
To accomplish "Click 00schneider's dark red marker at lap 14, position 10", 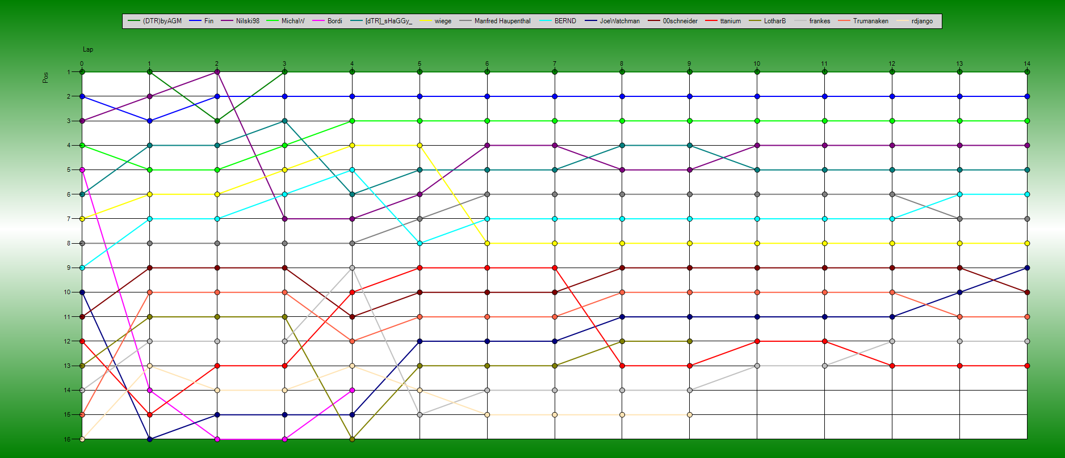I will pos(1027,292).
